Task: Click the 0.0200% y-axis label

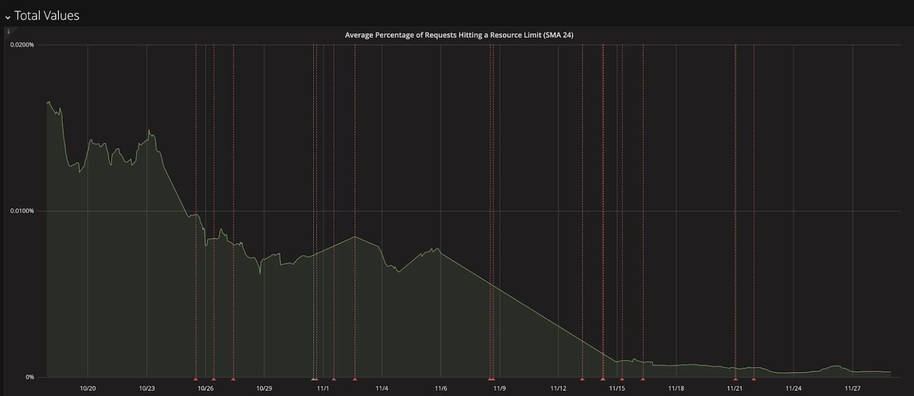Action: (22, 44)
